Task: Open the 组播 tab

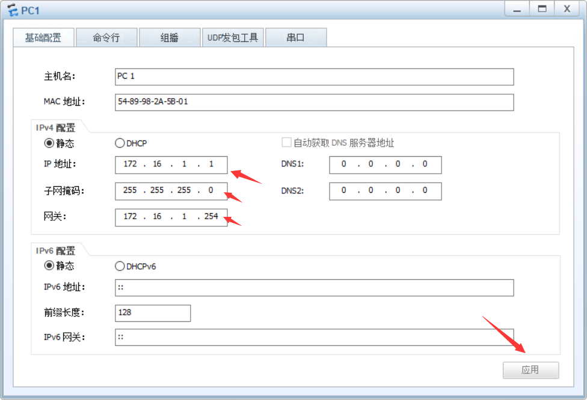Action: click(x=170, y=37)
